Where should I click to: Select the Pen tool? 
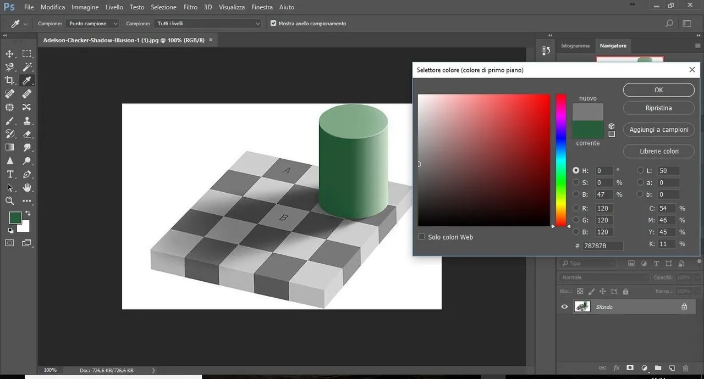27,174
